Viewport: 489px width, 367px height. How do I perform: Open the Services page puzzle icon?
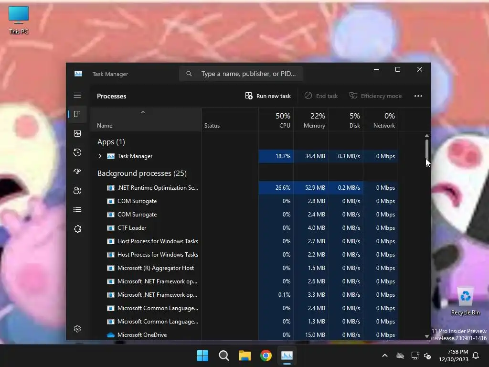pyautogui.click(x=77, y=229)
